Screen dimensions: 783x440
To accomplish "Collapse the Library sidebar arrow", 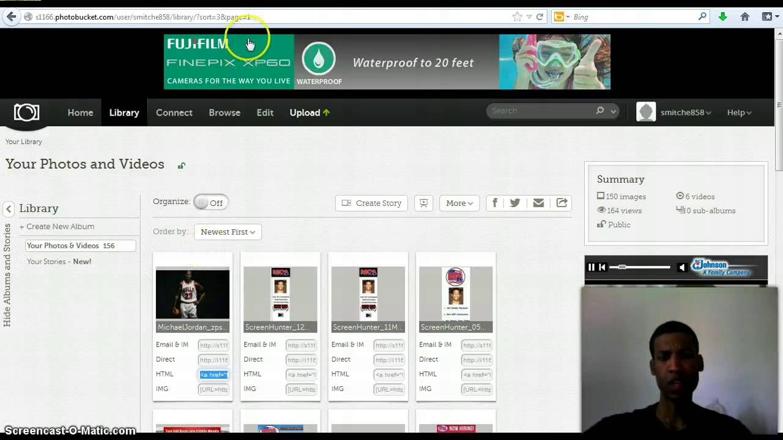I will (x=9, y=209).
